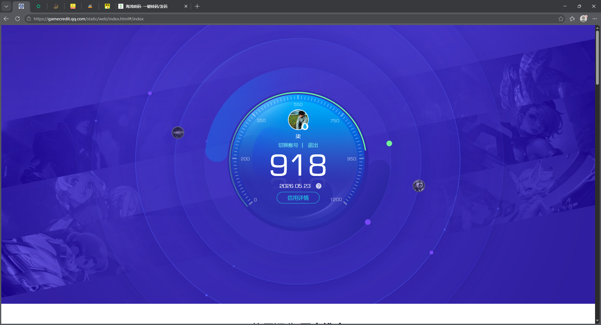This screenshot has width=601, height=325.
Task: Switch to the tab with green ring favicon
Action: coord(39,6)
